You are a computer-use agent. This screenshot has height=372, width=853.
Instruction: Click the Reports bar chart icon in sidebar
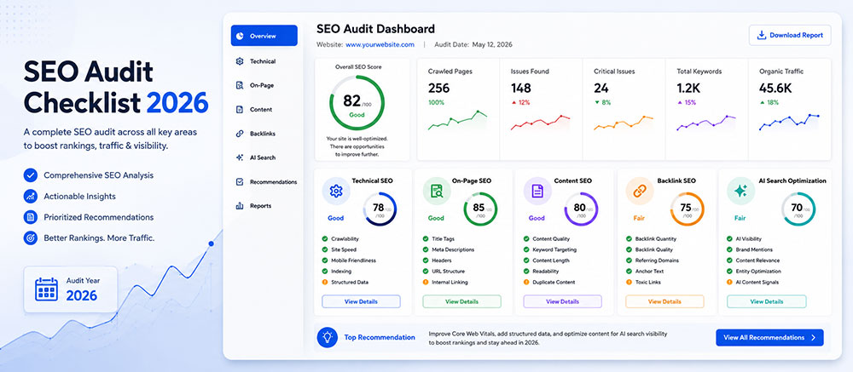(x=240, y=206)
